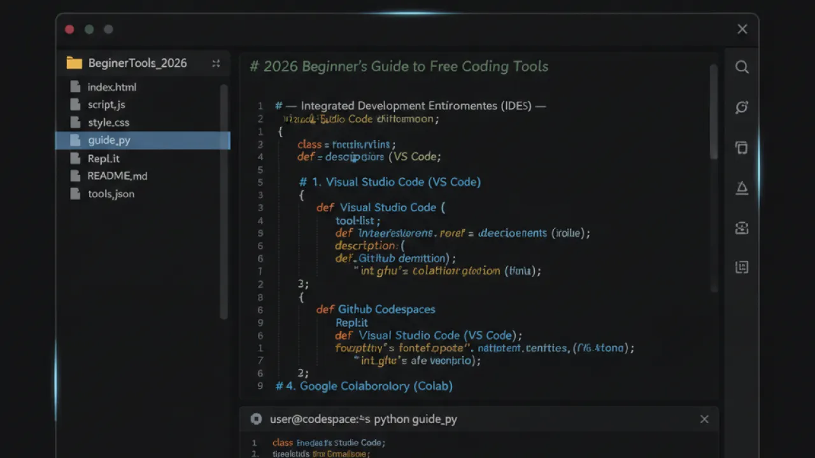The image size is (815, 458).
Task: Click the file icon next to script.js
Action: click(x=75, y=104)
